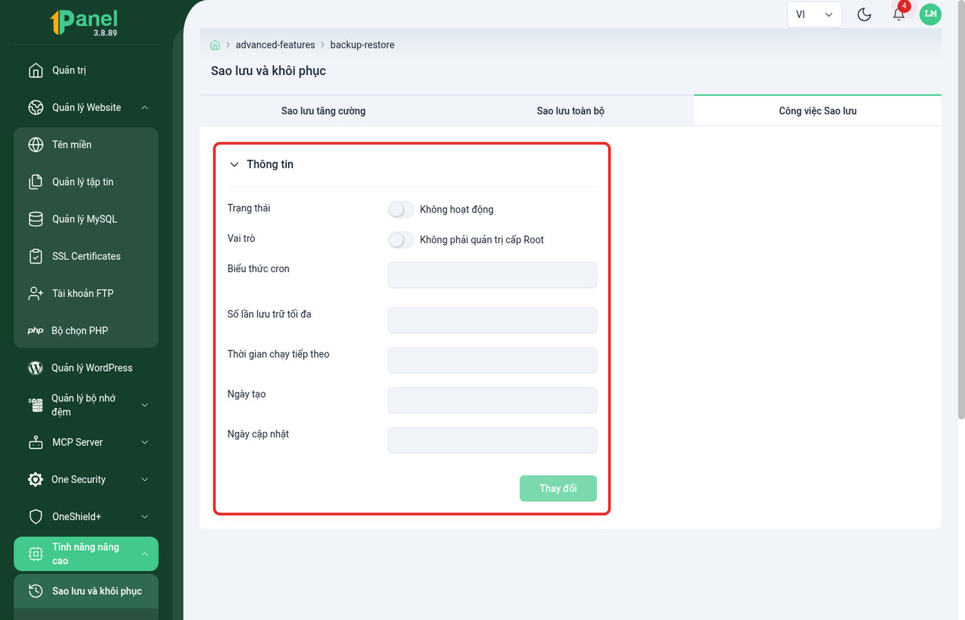Screen dimensions: 965x620
Task: Click the Biểu thức cron input field
Action: click(x=492, y=275)
